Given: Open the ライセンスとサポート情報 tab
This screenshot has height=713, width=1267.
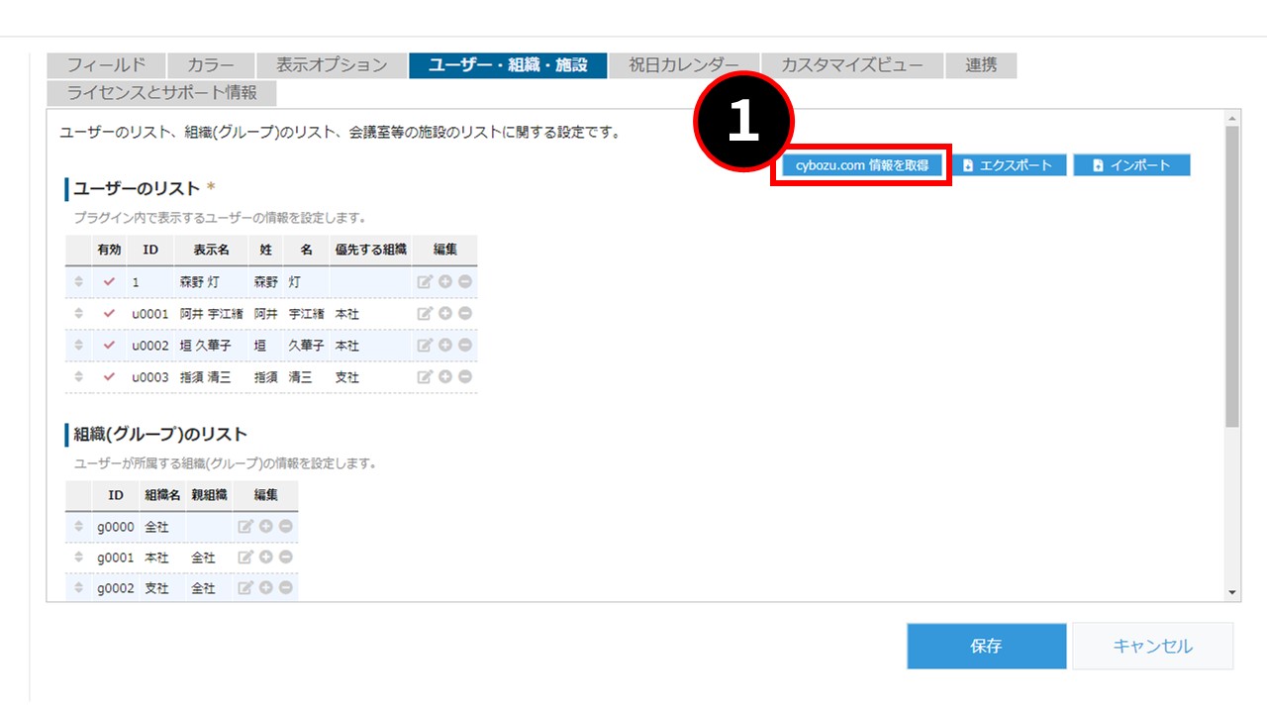Looking at the screenshot, I should click(161, 93).
